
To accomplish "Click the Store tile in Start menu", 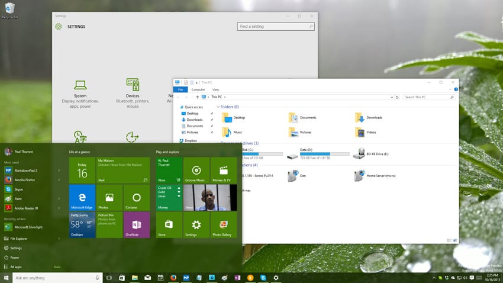I will coord(169,225).
